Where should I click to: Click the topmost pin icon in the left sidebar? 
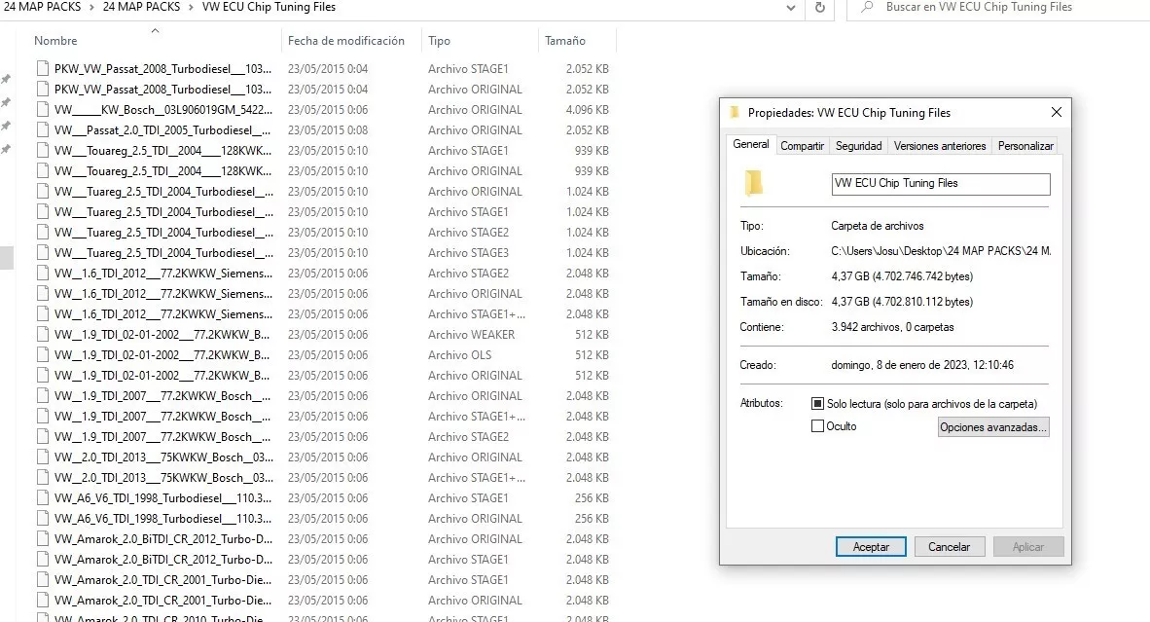[x=6, y=79]
